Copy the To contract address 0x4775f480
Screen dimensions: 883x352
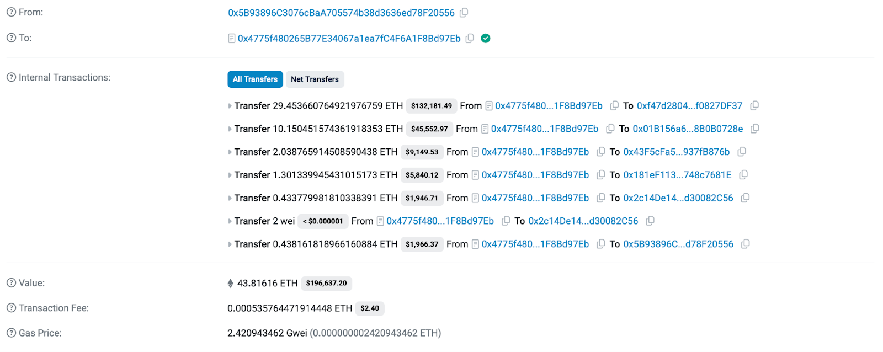(470, 38)
